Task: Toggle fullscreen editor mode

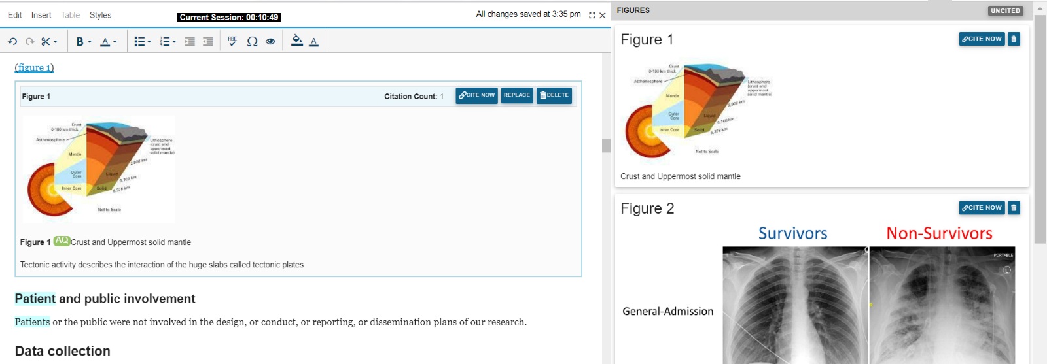Action: point(592,16)
